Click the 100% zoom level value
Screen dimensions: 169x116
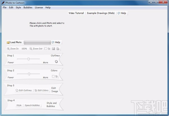[24, 49]
